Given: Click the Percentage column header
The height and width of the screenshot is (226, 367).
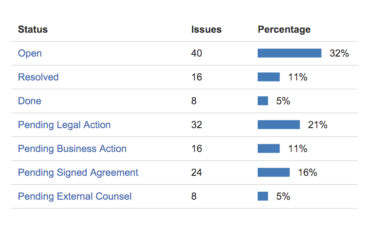Looking at the screenshot, I should (x=284, y=30).
